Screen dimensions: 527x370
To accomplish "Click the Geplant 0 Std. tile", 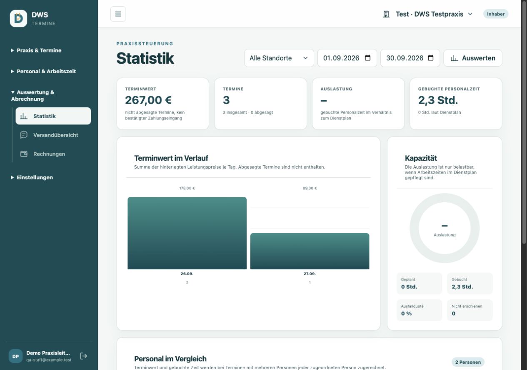I will [419, 283].
